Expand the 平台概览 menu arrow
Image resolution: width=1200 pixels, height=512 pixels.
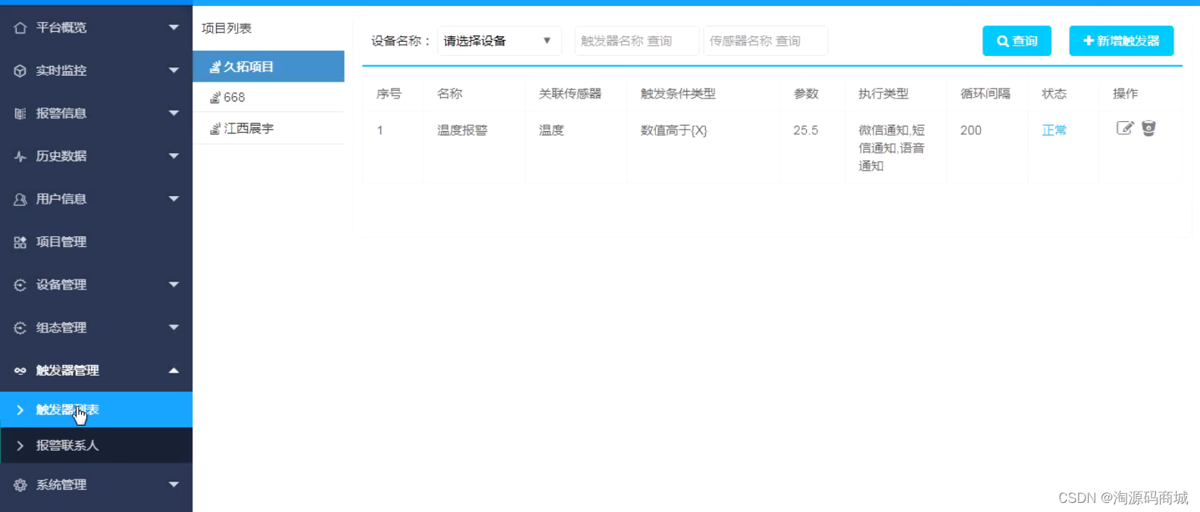[x=173, y=27]
